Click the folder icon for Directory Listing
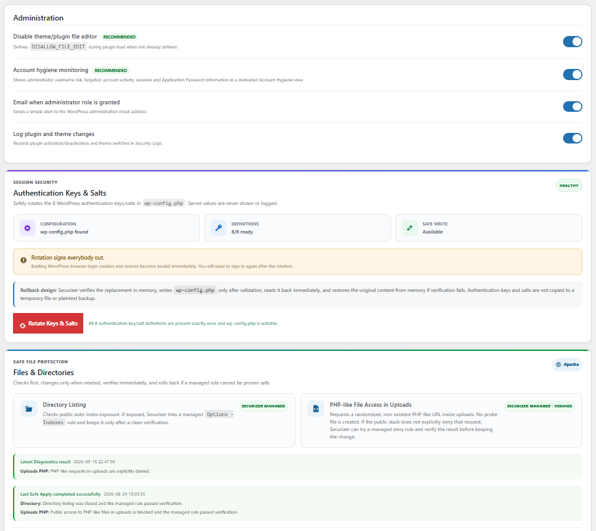This screenshot has width=596, height=531. tap(29, 409)
